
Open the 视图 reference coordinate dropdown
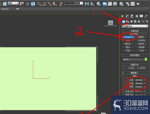13,3
